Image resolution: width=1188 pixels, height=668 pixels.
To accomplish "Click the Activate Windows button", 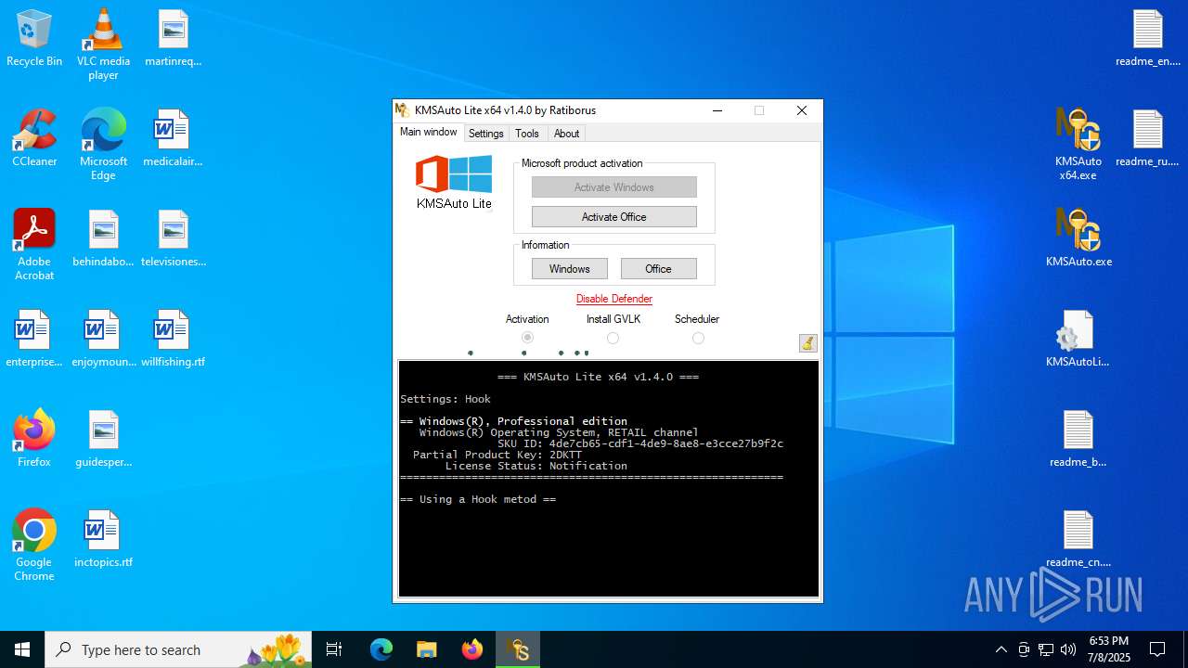I will (614, 187).
